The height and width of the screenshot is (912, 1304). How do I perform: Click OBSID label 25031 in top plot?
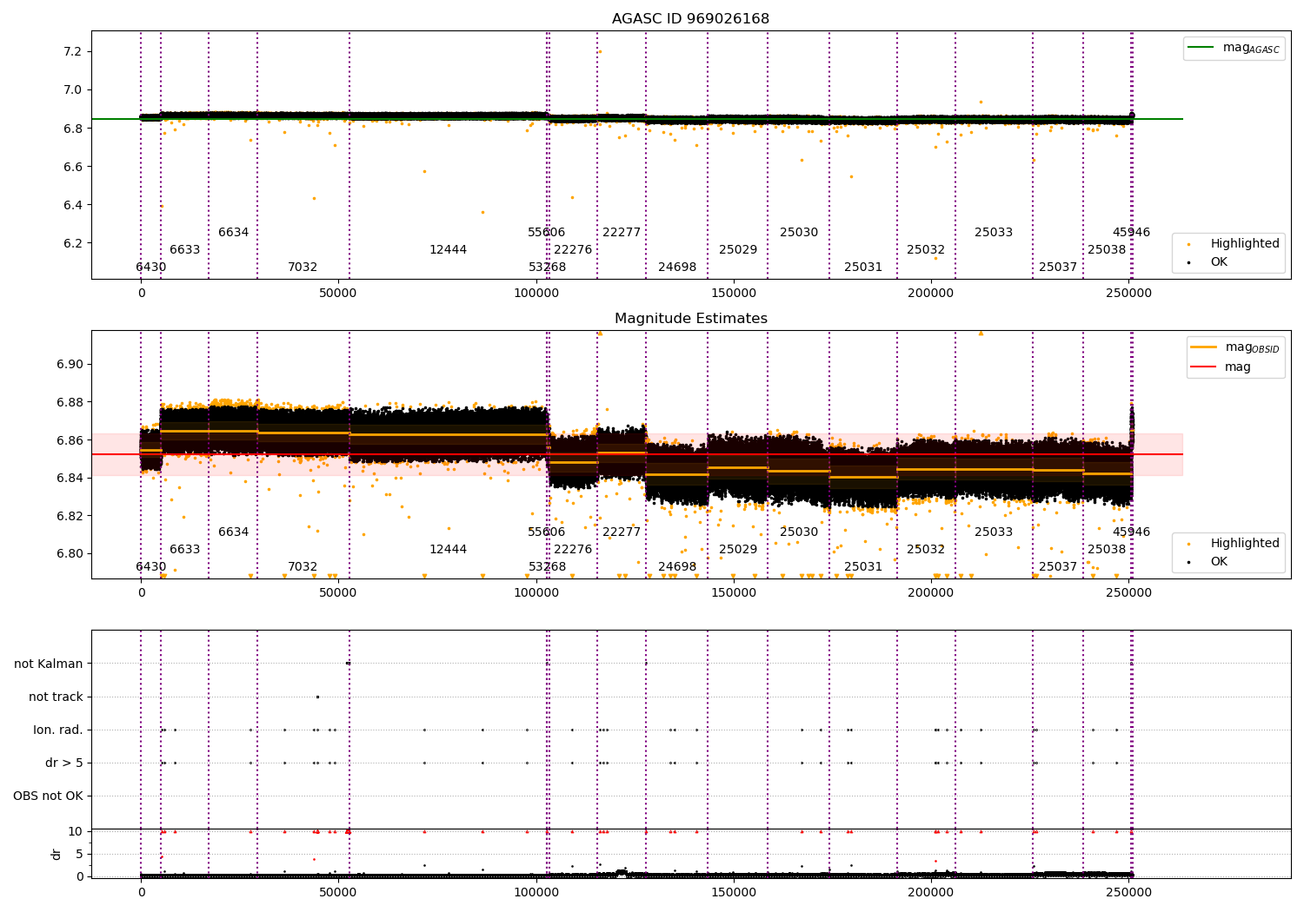(x=863, y=267)
